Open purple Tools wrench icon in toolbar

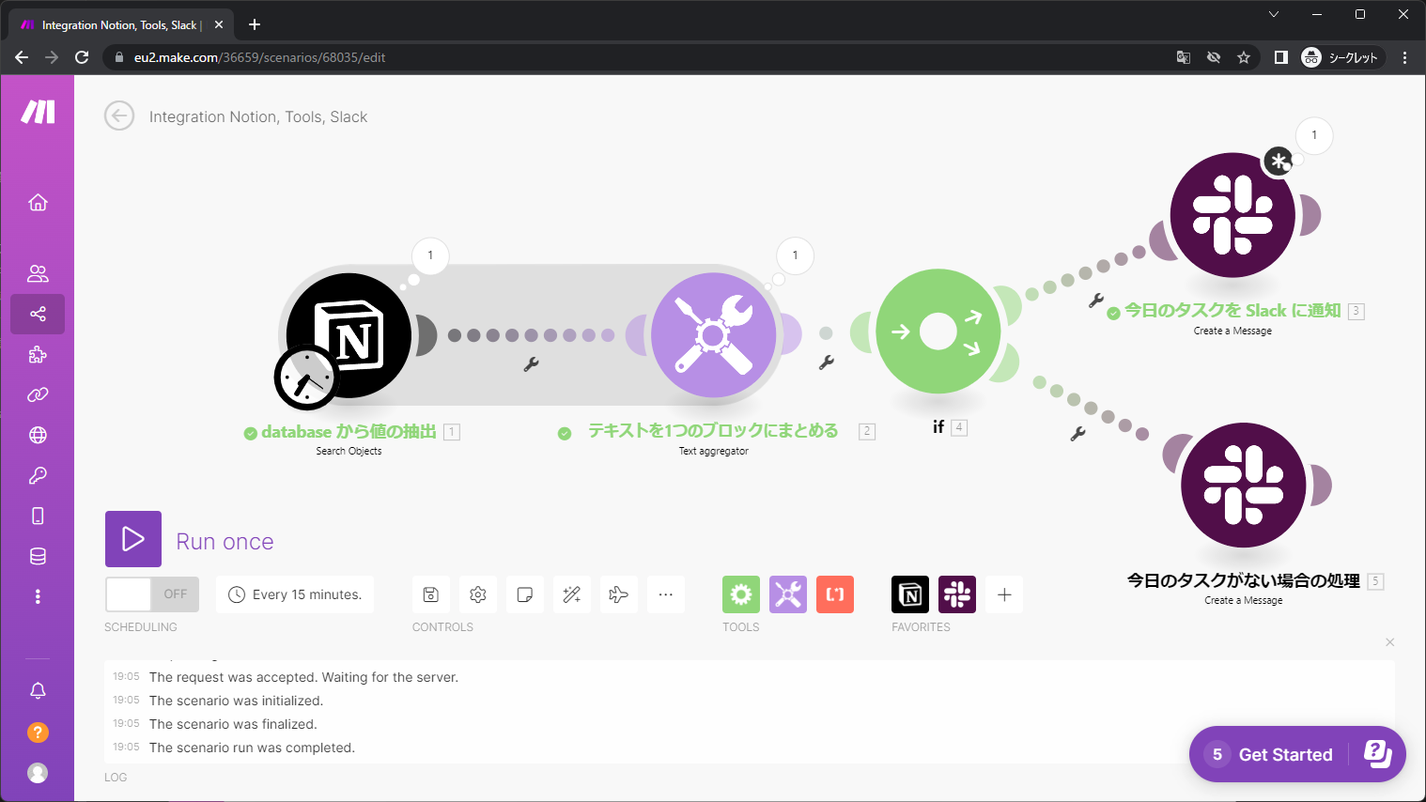[x=788, y=594]
